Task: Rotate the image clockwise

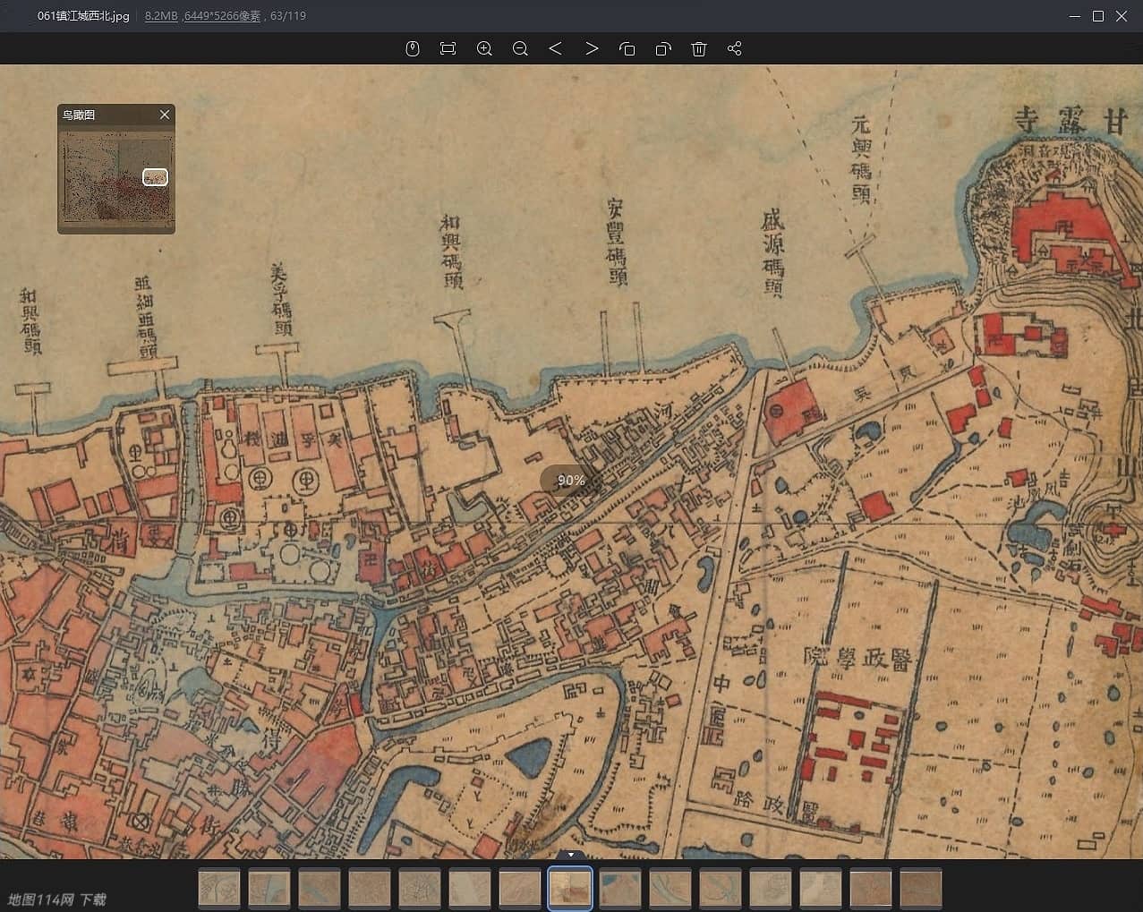Action: (x=663, y=48)
